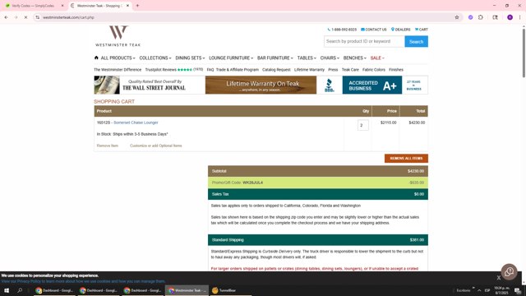Expand the LOUNGE FURNITURE dropdown menu
526x296 pixels.
[x=231, y=58]
